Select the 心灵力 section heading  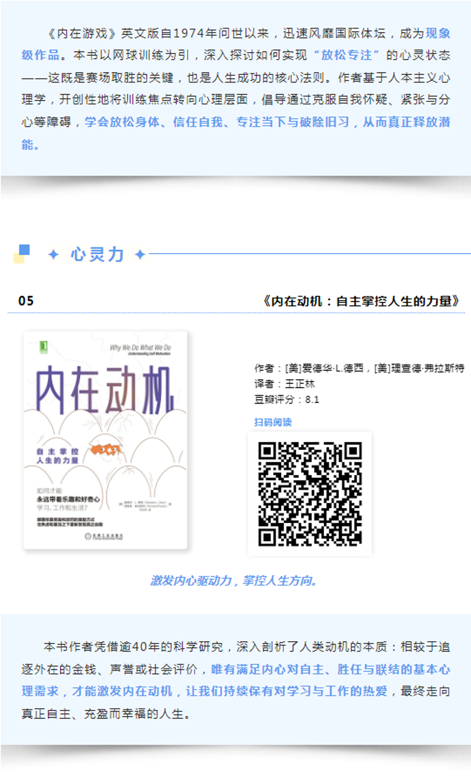tap(97, 255)
